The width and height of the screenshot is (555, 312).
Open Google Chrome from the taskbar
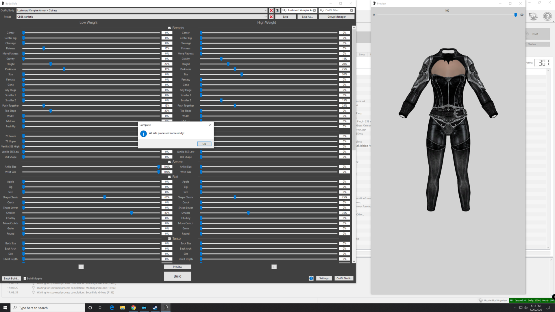coord(133,308)
